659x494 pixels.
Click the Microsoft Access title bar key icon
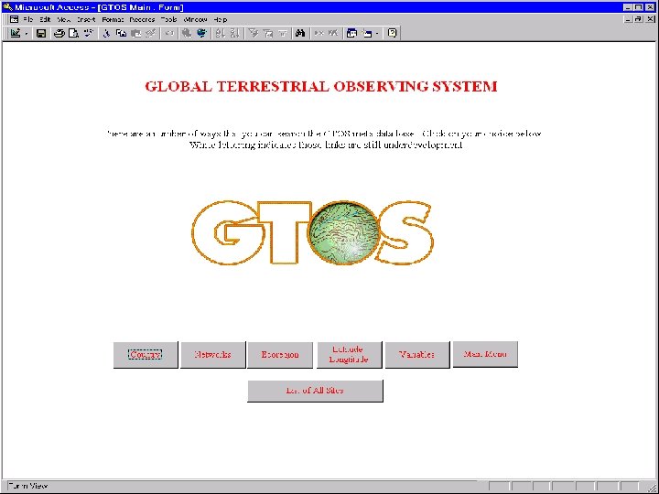pos(7,6)
